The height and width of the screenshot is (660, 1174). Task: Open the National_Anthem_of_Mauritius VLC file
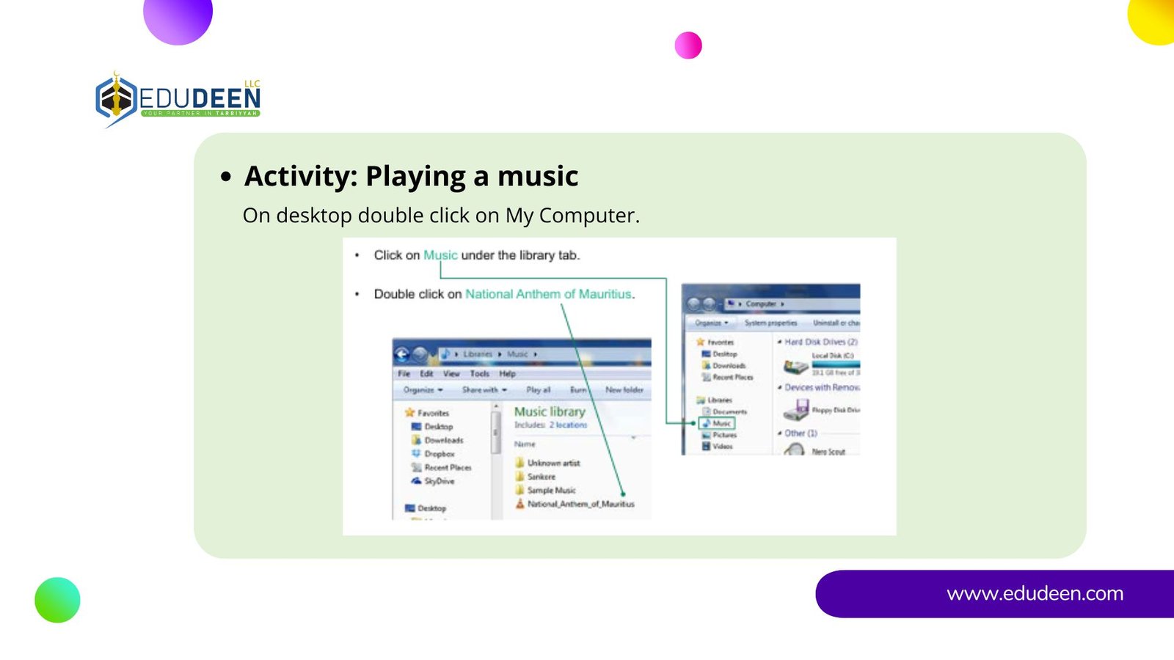point(580,504)
